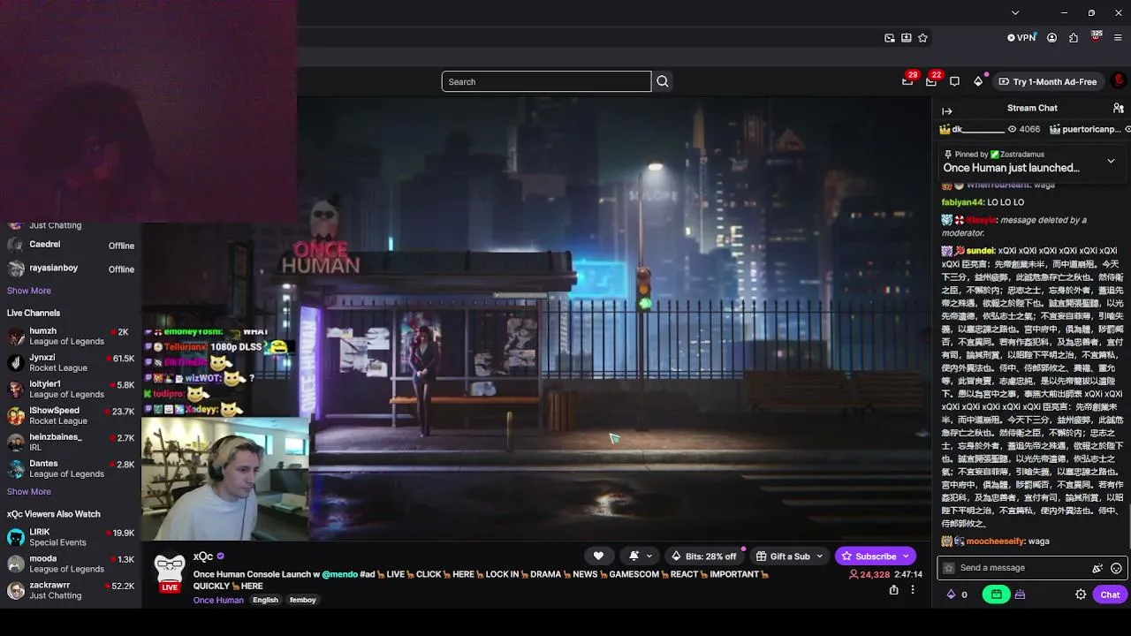Open the Once Human category link

tap(218, 600)
